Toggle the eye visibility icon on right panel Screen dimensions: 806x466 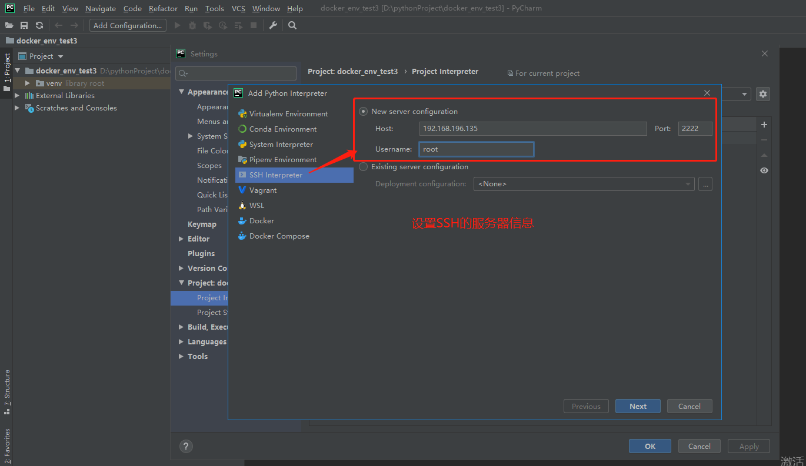click(764, 170)
